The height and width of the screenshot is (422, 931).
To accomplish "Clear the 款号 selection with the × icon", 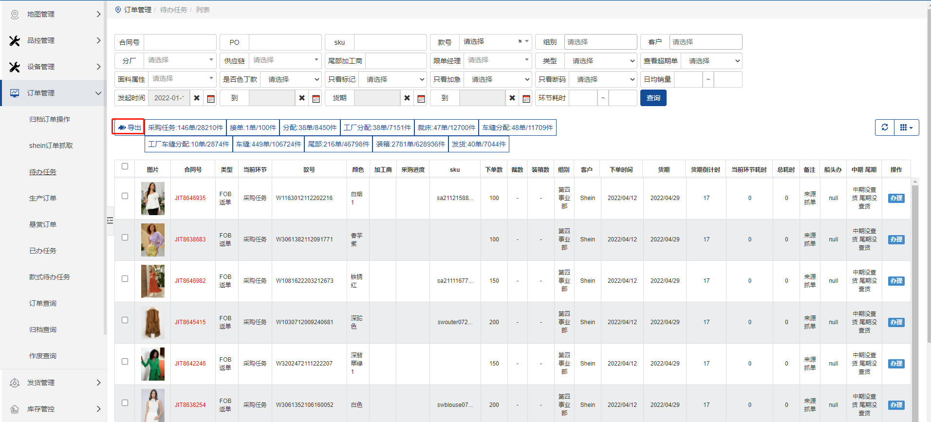I will 520,42.
